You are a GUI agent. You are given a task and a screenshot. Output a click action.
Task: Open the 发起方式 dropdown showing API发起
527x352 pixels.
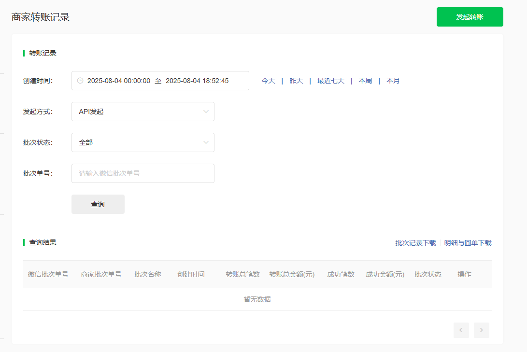[143, 112]
